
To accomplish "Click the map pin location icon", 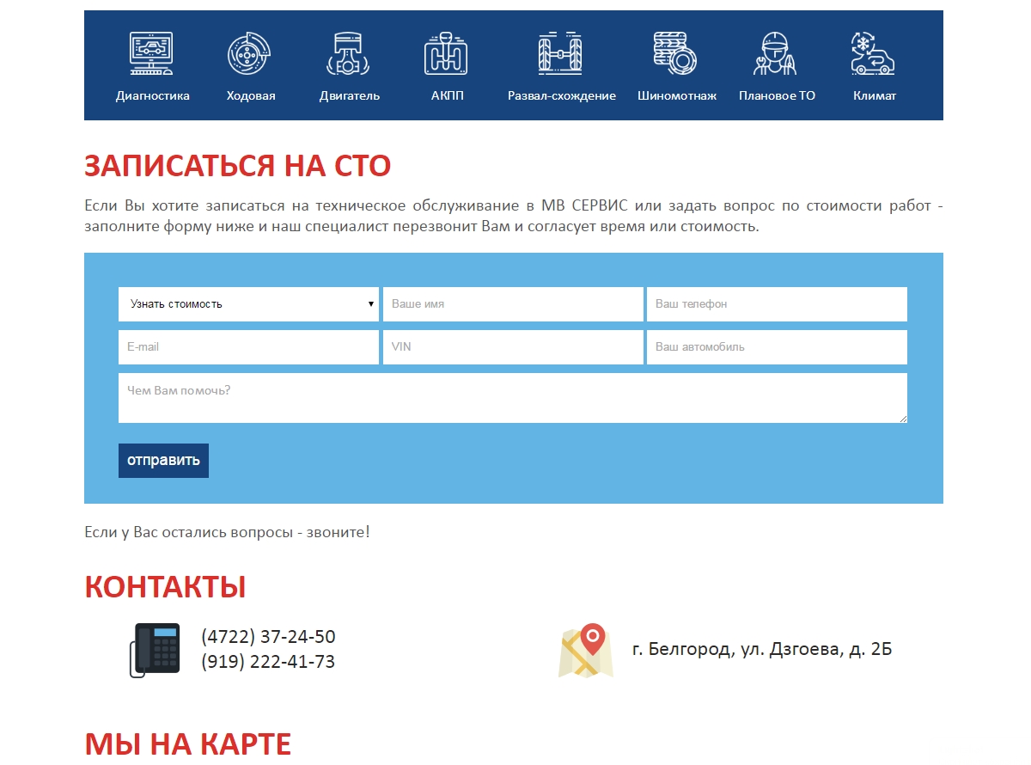I will click(586, 651).
